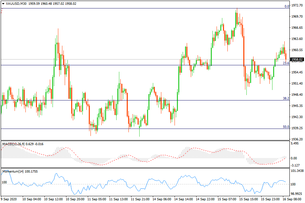
Task: Click the 1972.70 price on the price scale
Action: tap(297, 5)
